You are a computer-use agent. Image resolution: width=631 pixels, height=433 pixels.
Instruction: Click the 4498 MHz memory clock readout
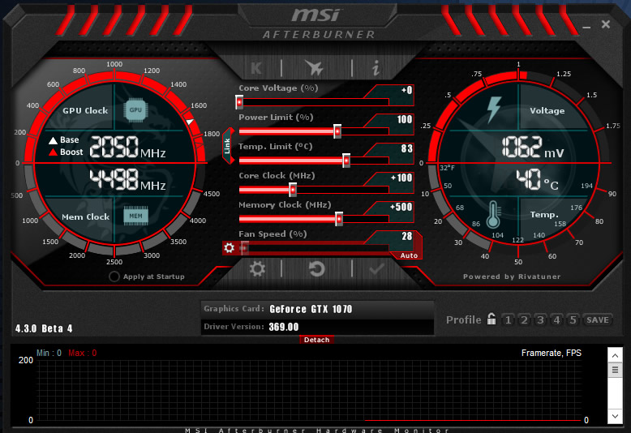[127, 180]
